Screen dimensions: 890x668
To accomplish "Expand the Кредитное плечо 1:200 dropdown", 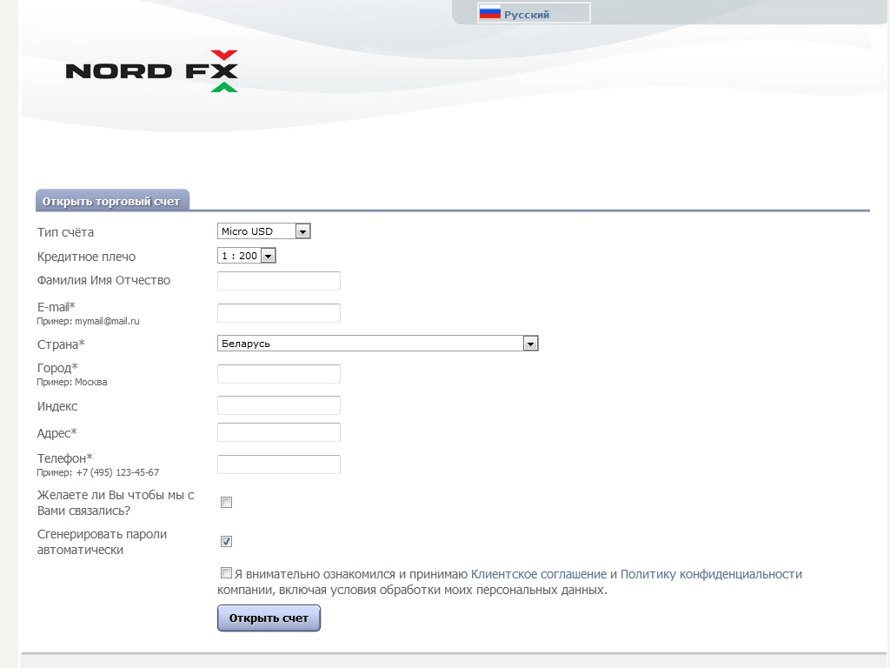I will [246, 256].
